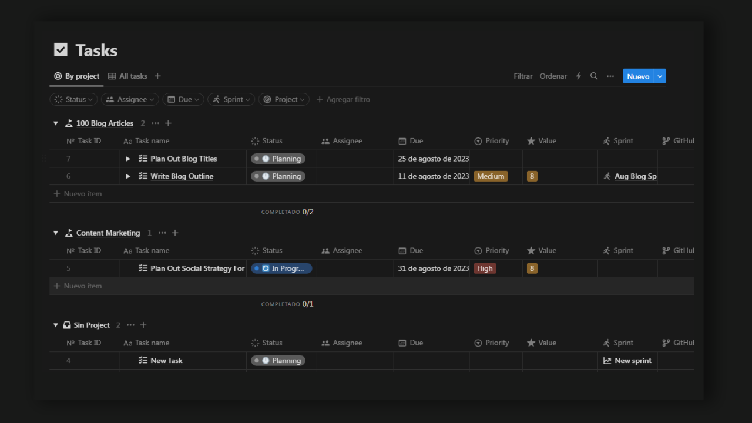752x423 pixels.
Task: Click task ID 7 cell
Action: coord(84,159)
